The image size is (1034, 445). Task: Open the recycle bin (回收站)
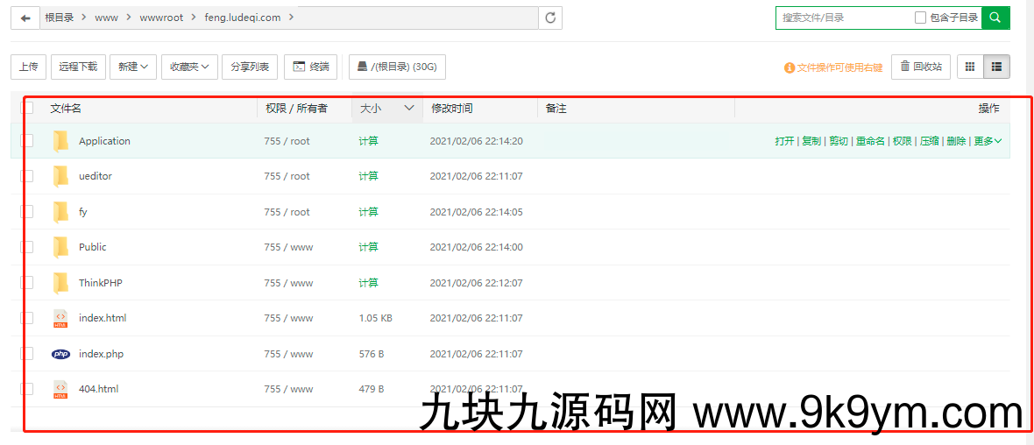(x=920, y=67)
